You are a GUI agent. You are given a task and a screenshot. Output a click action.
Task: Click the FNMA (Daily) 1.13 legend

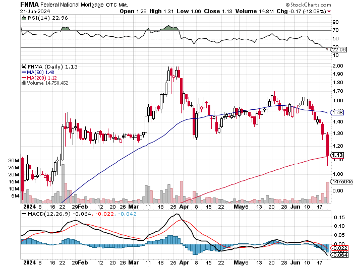[52, 67]
